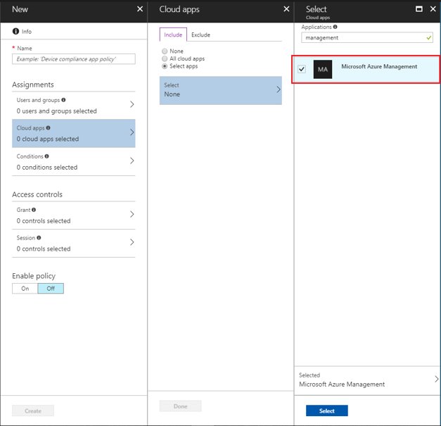Click info icon next to Cloud apps assignment
Screen dimensions: 441x426
pyautogui.click(x=48, y=129)
